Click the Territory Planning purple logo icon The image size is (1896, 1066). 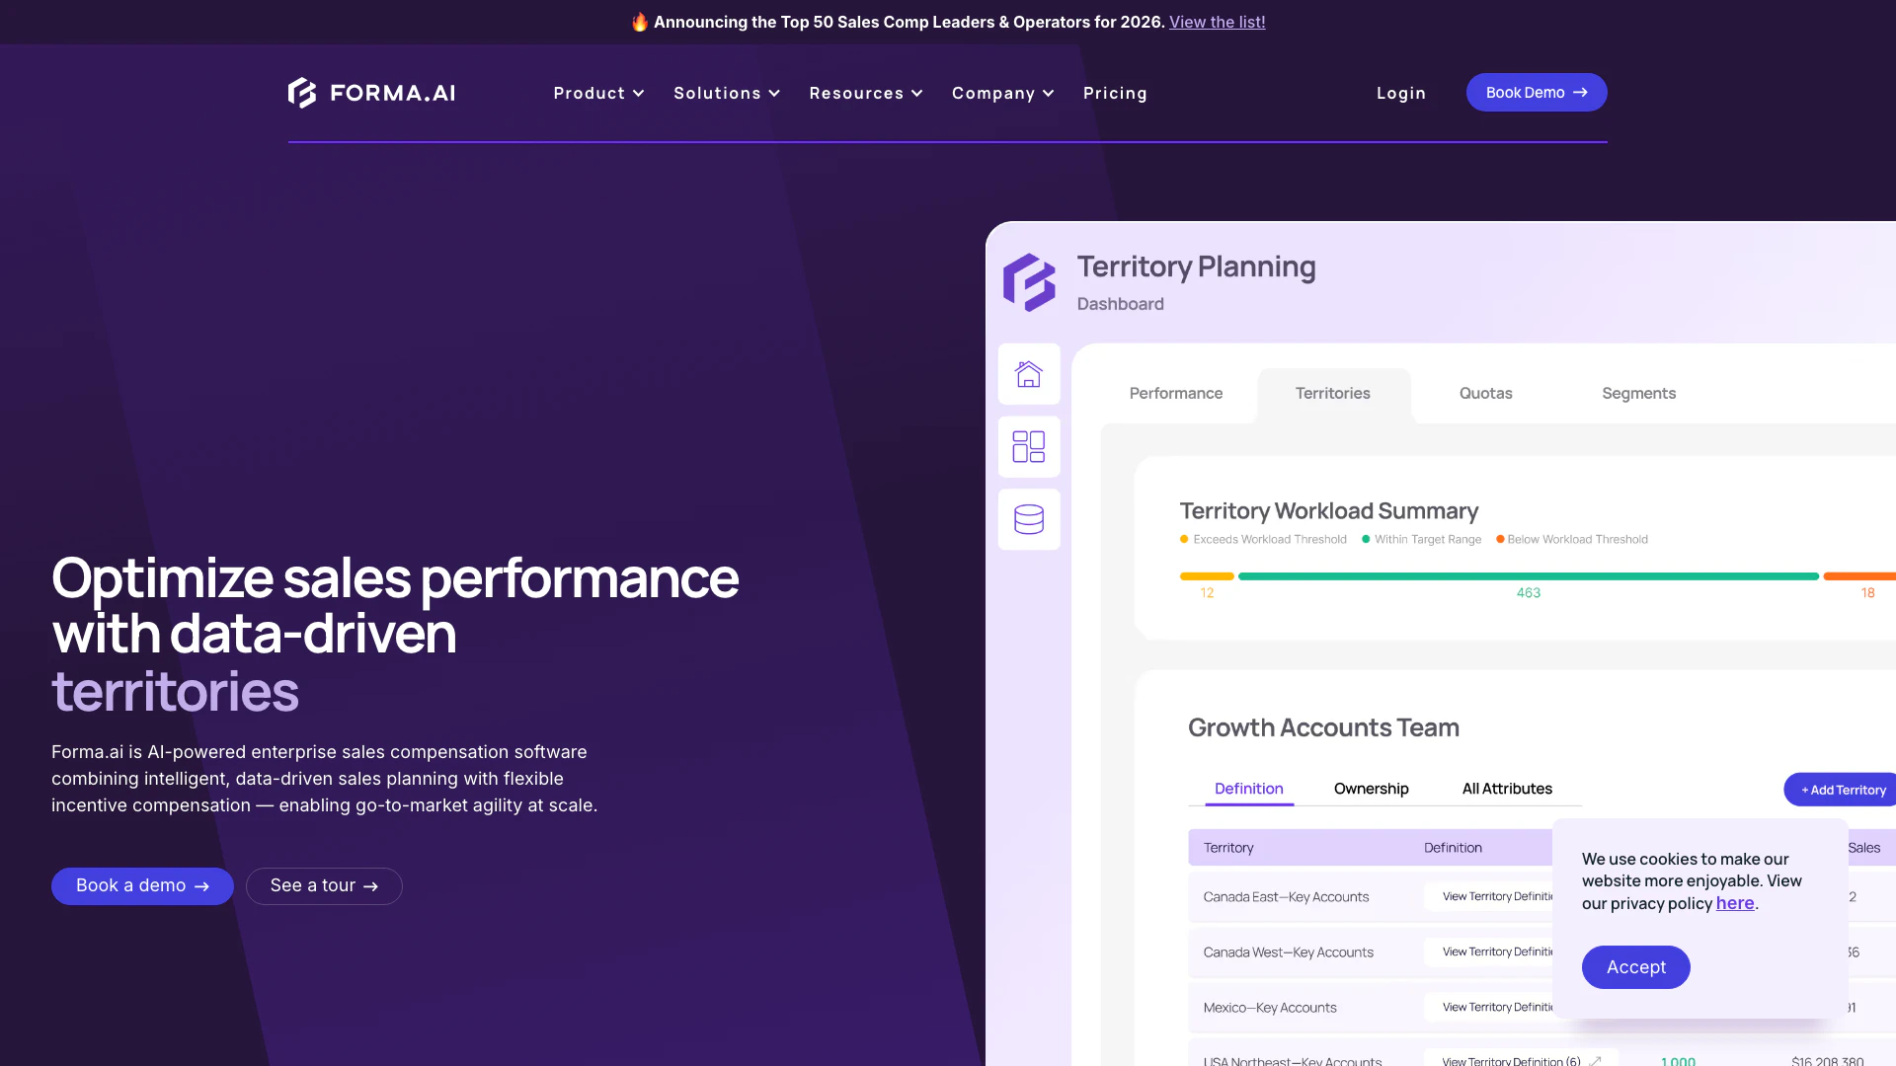point(1029,282)
